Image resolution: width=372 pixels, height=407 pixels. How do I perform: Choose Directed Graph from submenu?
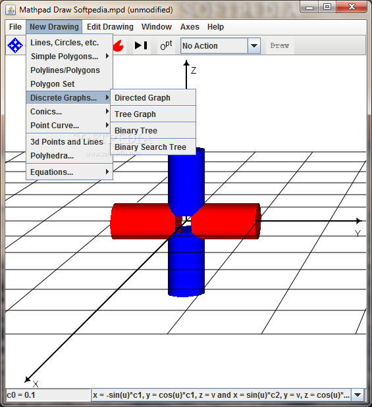153,97
